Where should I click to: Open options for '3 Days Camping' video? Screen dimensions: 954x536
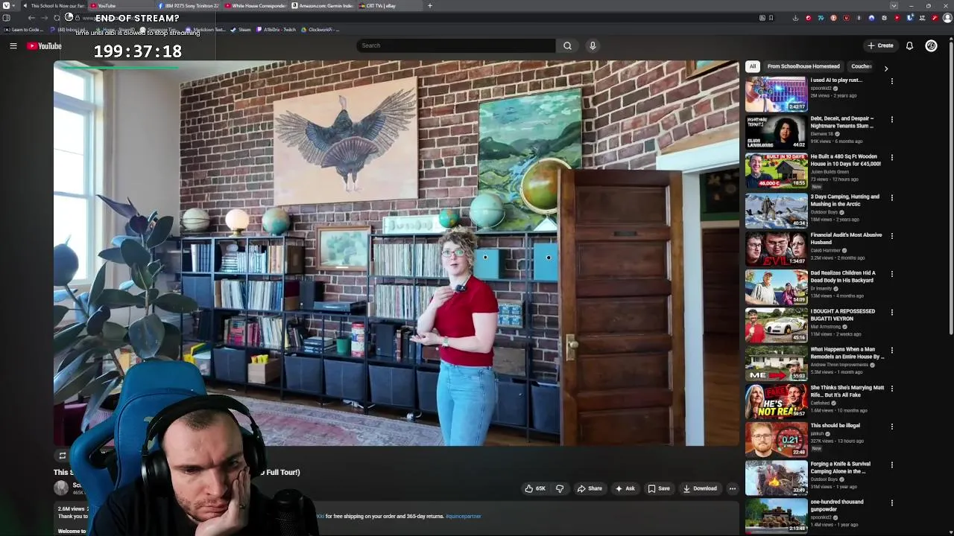(x=892, y=198)
